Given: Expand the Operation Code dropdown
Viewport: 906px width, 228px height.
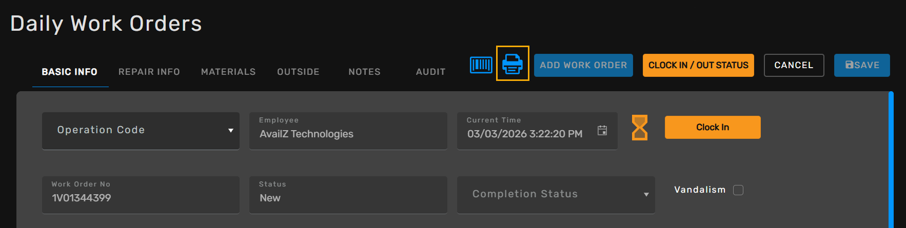Looking at the screenshot, I should coord(141,131).
